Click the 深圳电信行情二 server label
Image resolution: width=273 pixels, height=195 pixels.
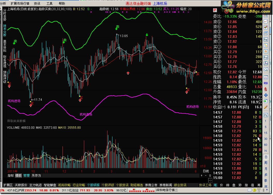click(x=167, y=190)
